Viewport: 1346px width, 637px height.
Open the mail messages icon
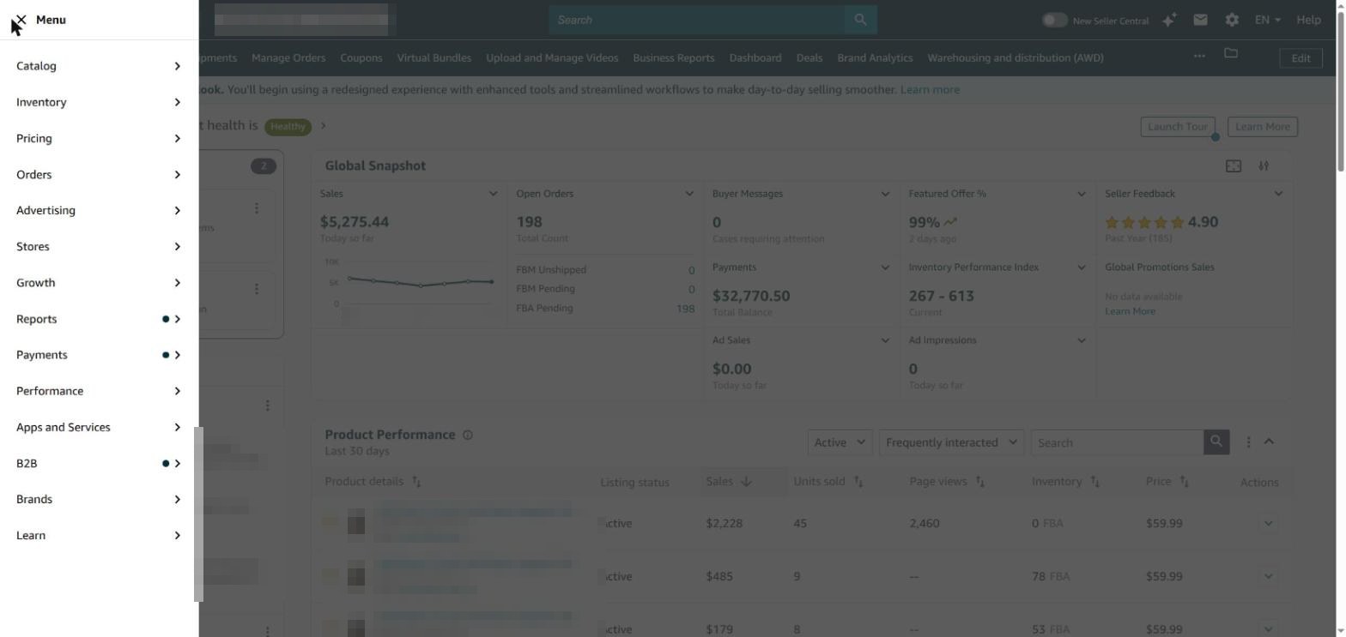tap(1200, 20)
